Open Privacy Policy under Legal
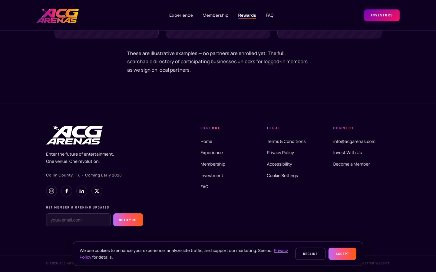436x272 pixels. pos(280,153)
